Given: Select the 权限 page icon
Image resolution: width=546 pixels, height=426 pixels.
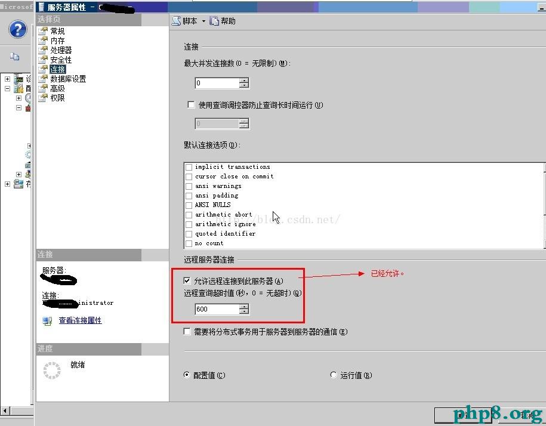Looking at the screenshot, I should 43,98.
